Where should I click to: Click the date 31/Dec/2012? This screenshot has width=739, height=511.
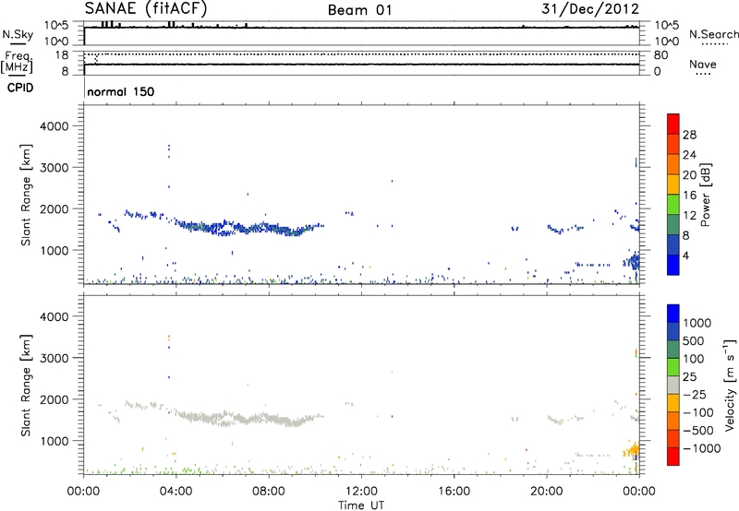click(590, 9)
